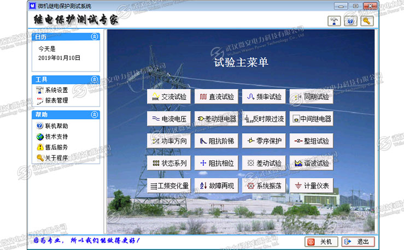
Task: Open the 中间继电器 intermediate relay test
Action: click(311, 119)
